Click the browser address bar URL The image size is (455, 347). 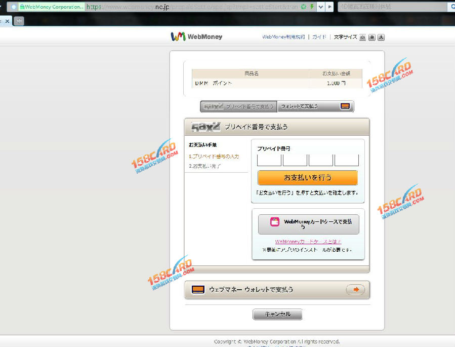[x=192, y=7]
